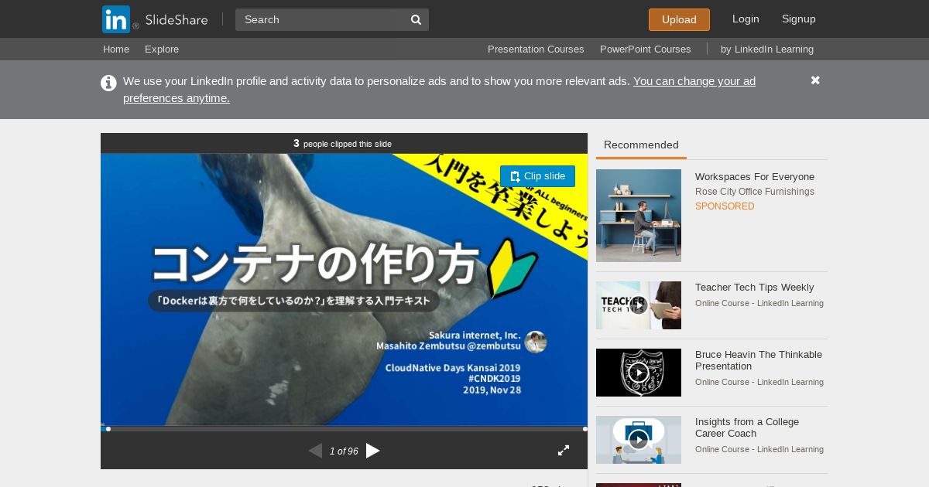The image size is (929, 487).
Task: Play icon on College Career Coach thumbnail
Action: click(x=638, y=440)
